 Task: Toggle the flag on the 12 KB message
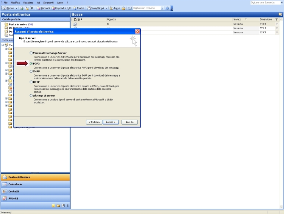[277, 33]
